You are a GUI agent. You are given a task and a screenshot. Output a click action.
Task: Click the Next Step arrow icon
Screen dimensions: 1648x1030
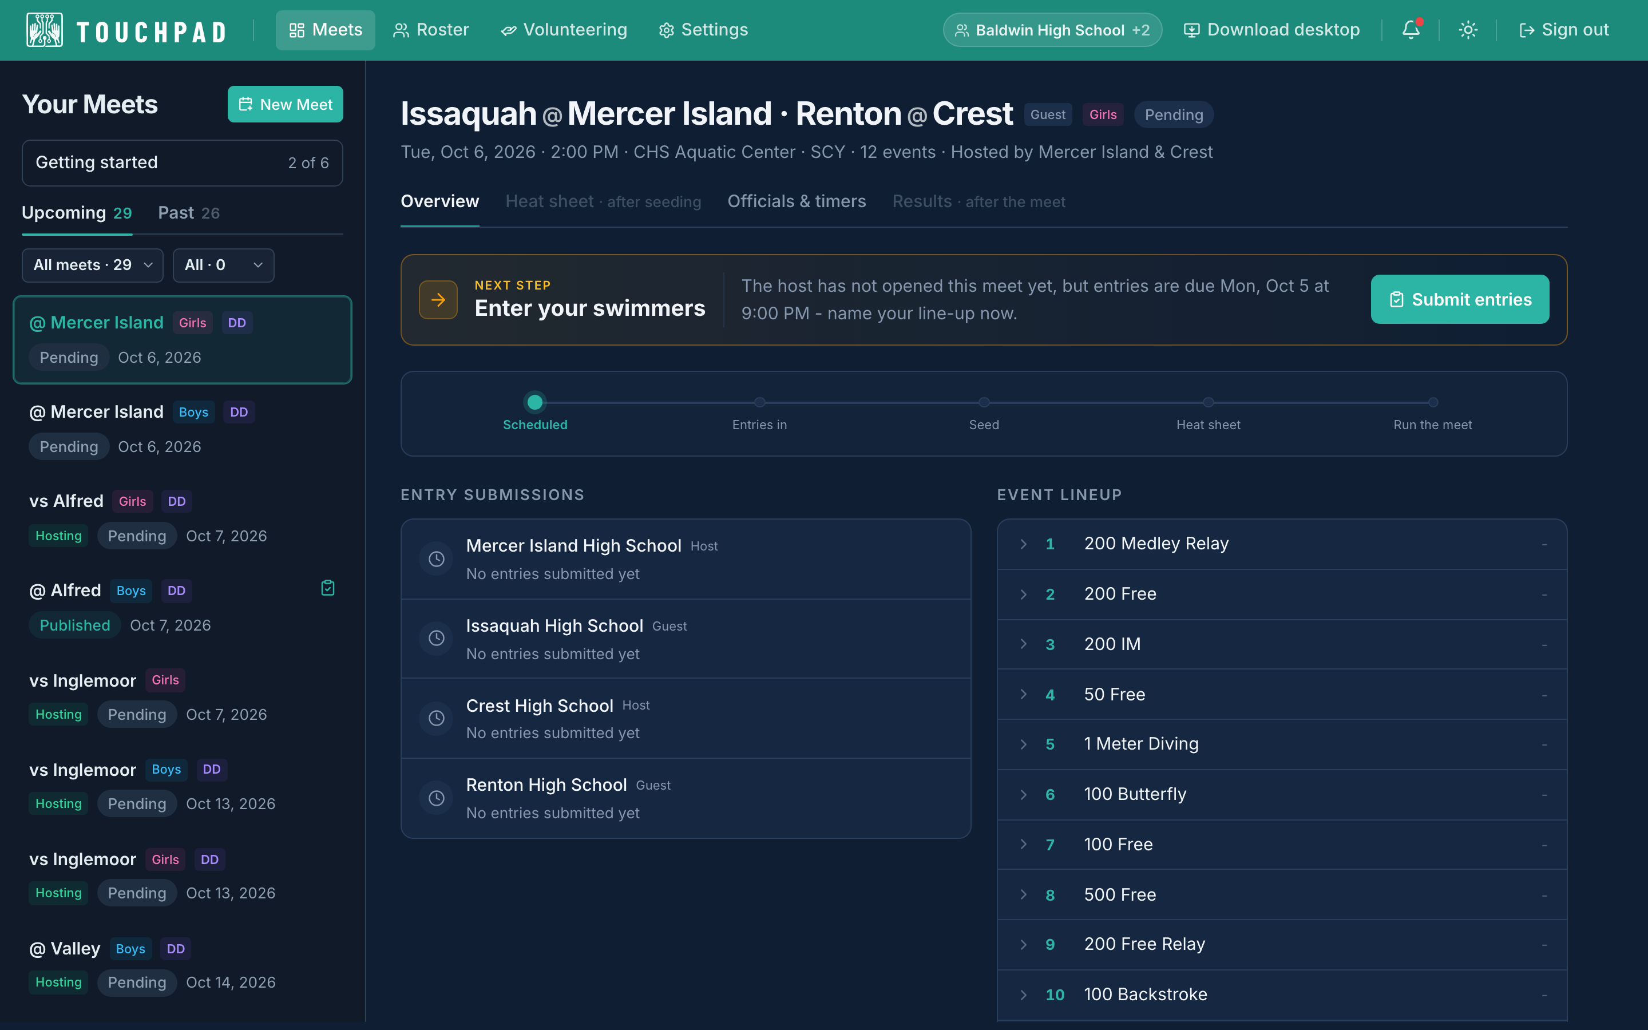(438, 300)
